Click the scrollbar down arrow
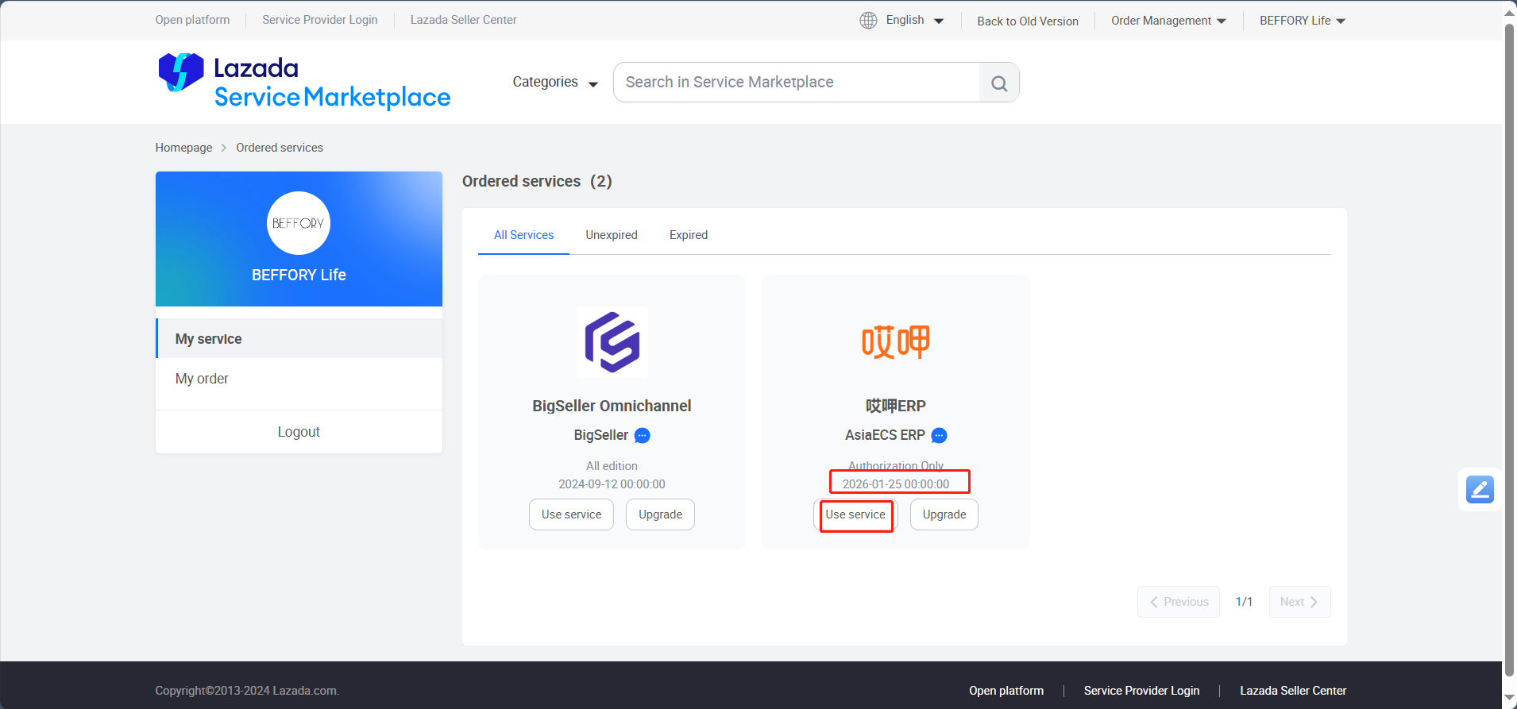The image size is (1517, 709). pyautogui.click(x=1510, y=698)
